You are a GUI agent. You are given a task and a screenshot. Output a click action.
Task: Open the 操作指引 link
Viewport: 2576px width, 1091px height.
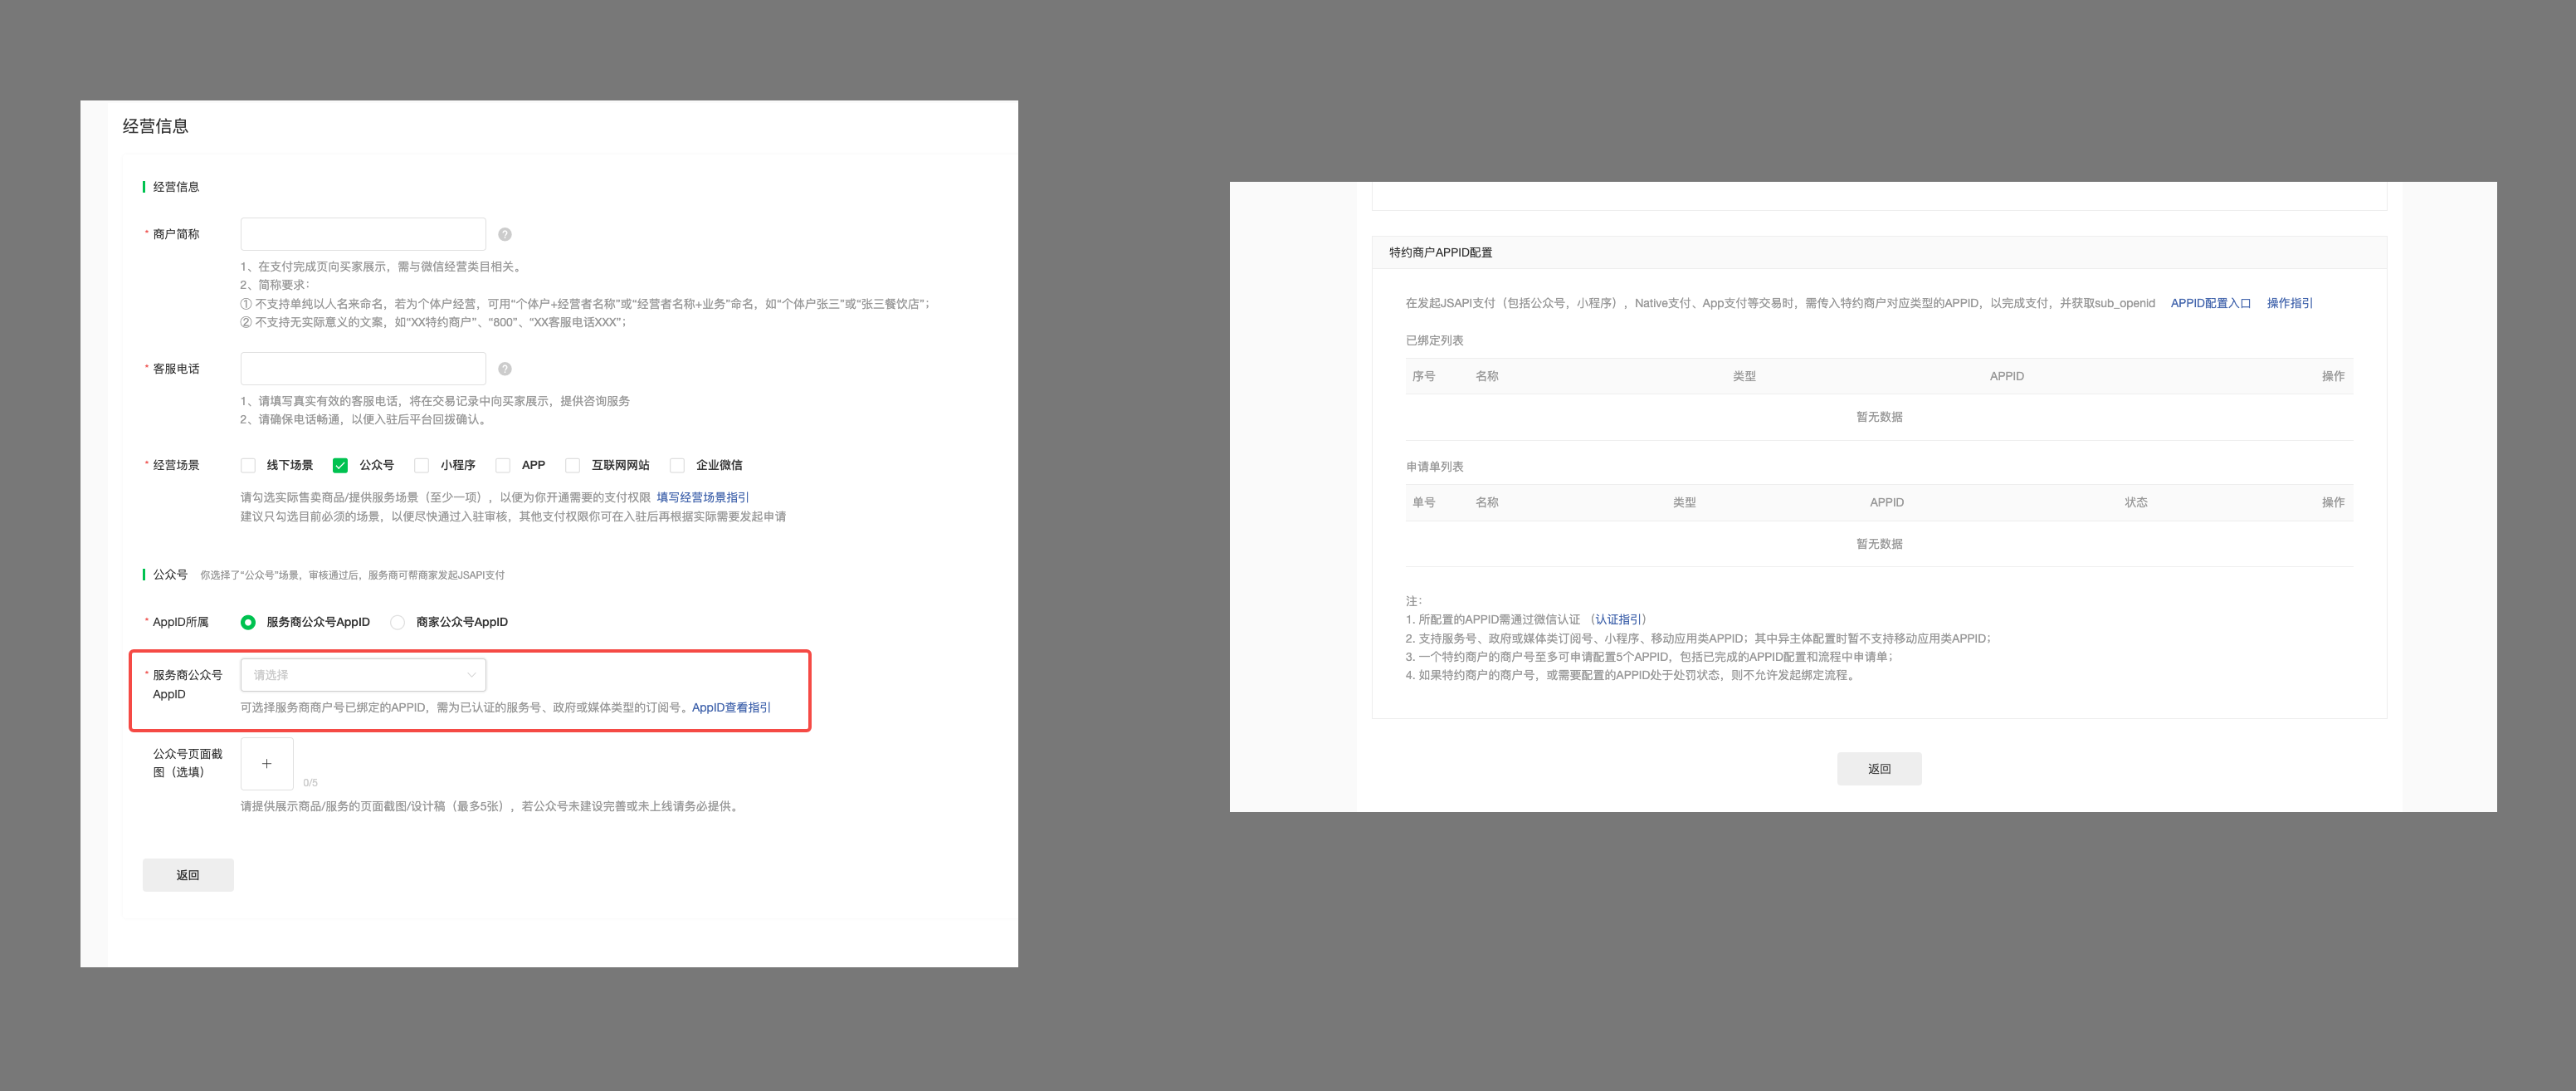pyautogui.click(x=2289, y=303)
